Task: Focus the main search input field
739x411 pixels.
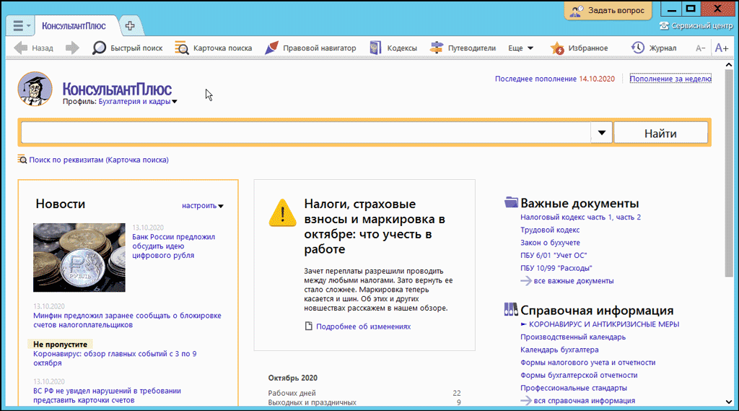Action: coord(306,133)
